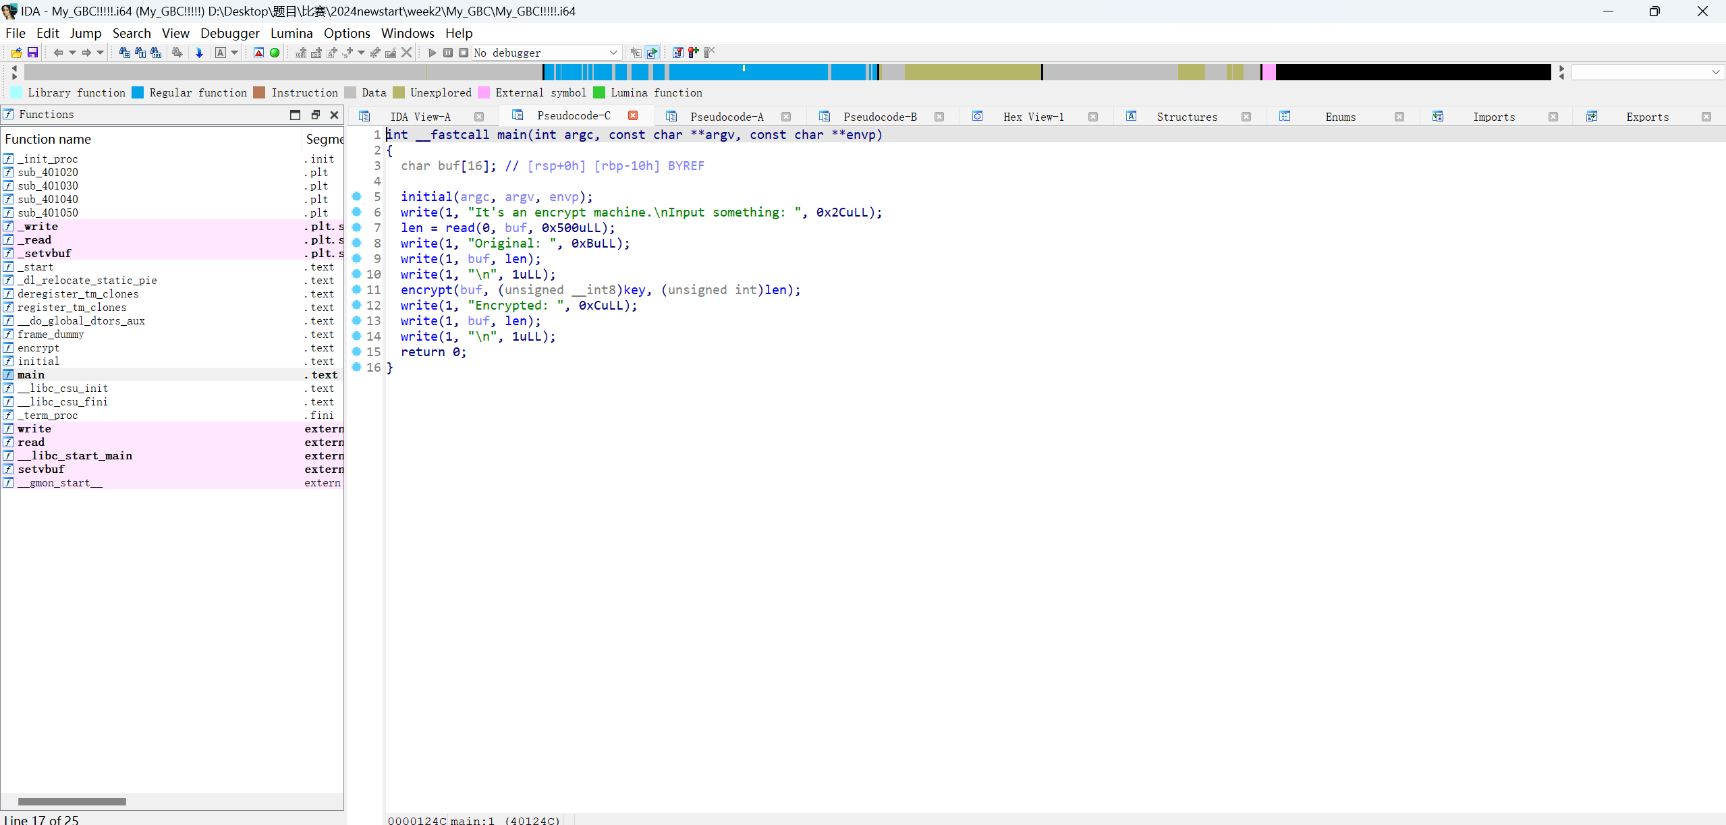Open the back-history dropdown arrow

(x=72, y=53)
